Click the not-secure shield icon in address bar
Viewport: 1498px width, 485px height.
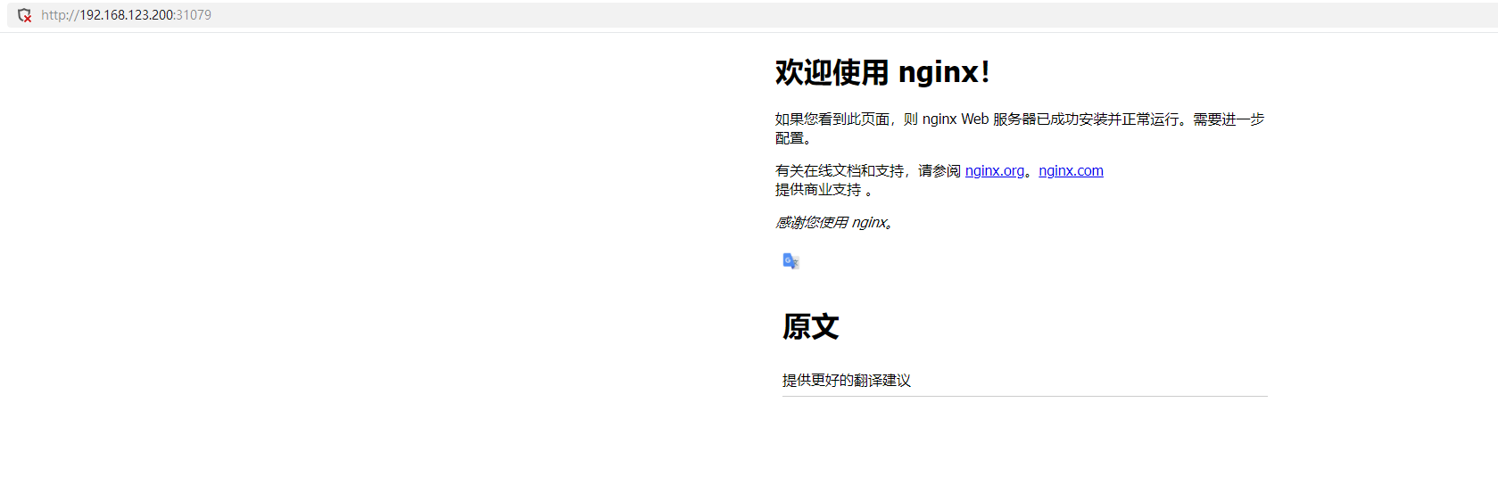click(24, 15)
